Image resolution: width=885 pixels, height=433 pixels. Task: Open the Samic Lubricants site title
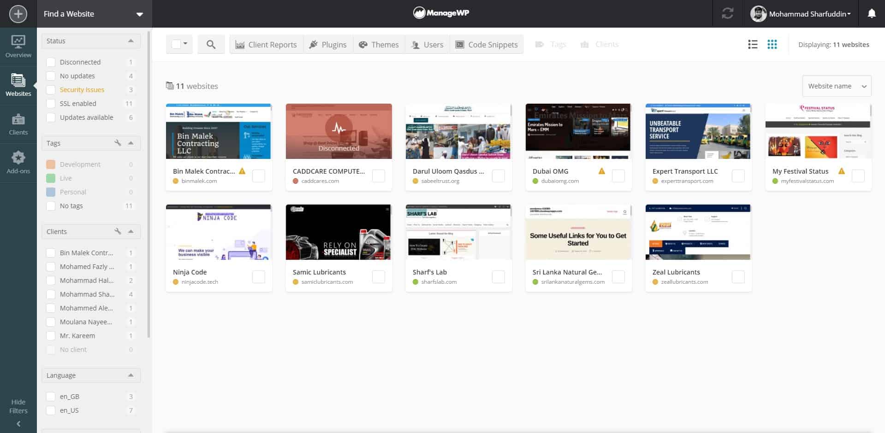(319, 272)
